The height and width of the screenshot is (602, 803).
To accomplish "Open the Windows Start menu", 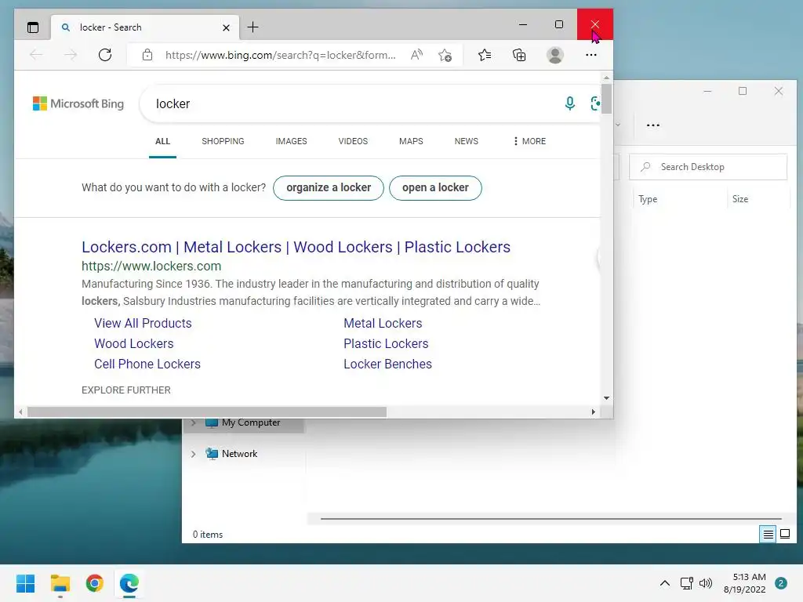I will [x=26, y=583].
